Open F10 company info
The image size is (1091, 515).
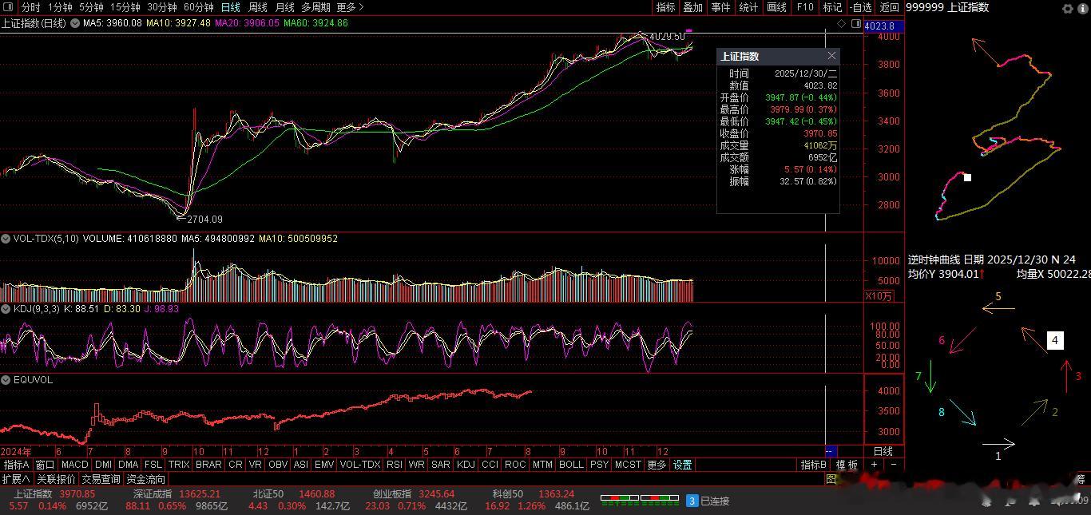(x=805, y=7)
